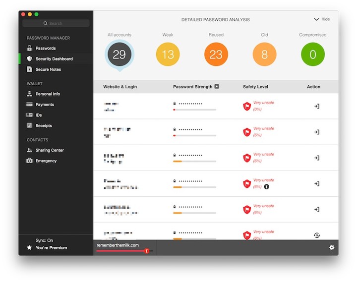Screen dimensions: 357x282
Task: Click the Very unsafe red shield in the first row
Action: tap(246, 106)
